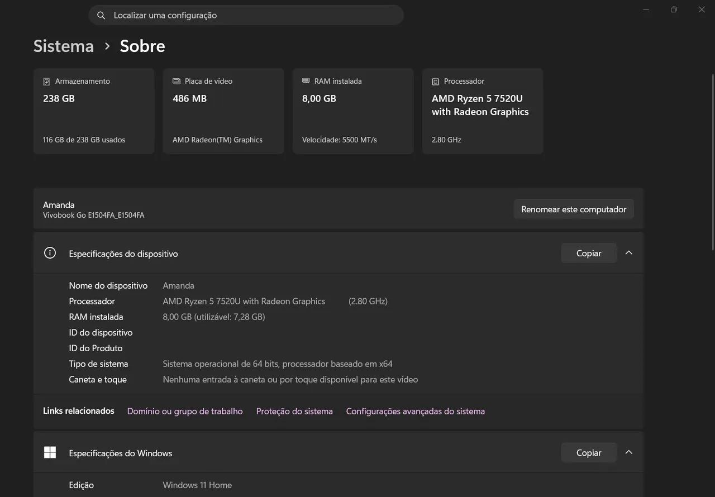
Task: Click the magnifier icon in the search box
Action: [101, 16]
